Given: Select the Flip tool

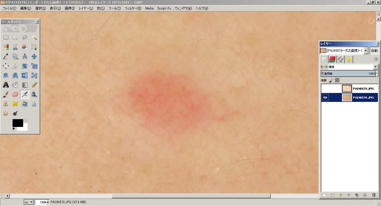Looking at the screenshot, I should tap(25, 75).
